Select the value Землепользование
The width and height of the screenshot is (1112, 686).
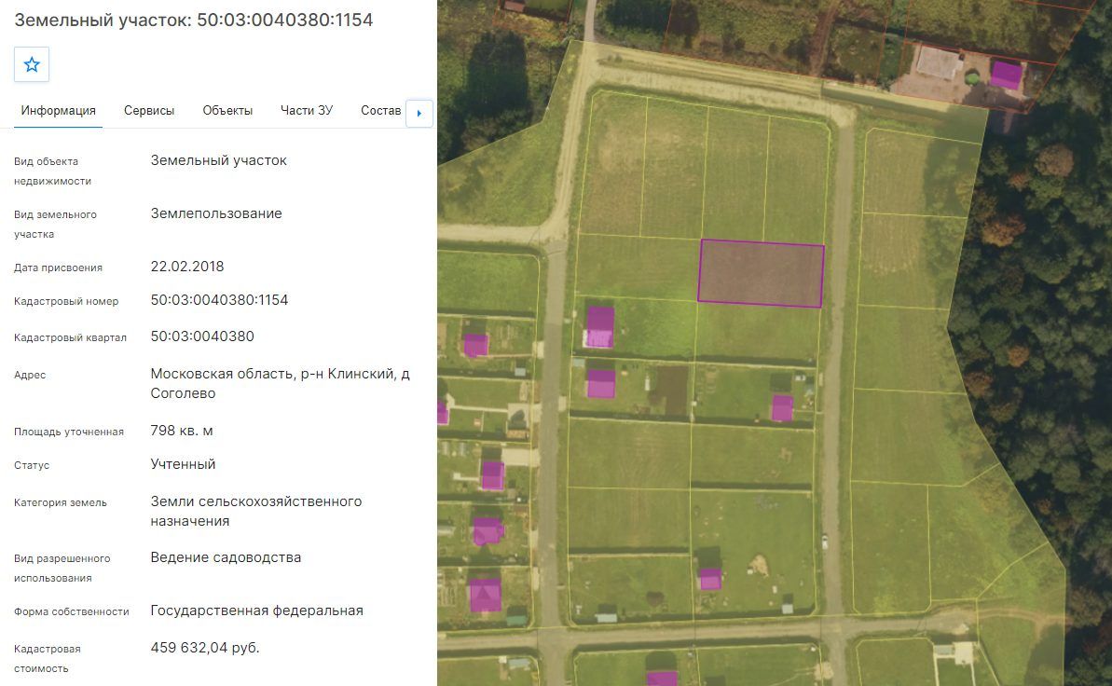click(x=216, y=213)
